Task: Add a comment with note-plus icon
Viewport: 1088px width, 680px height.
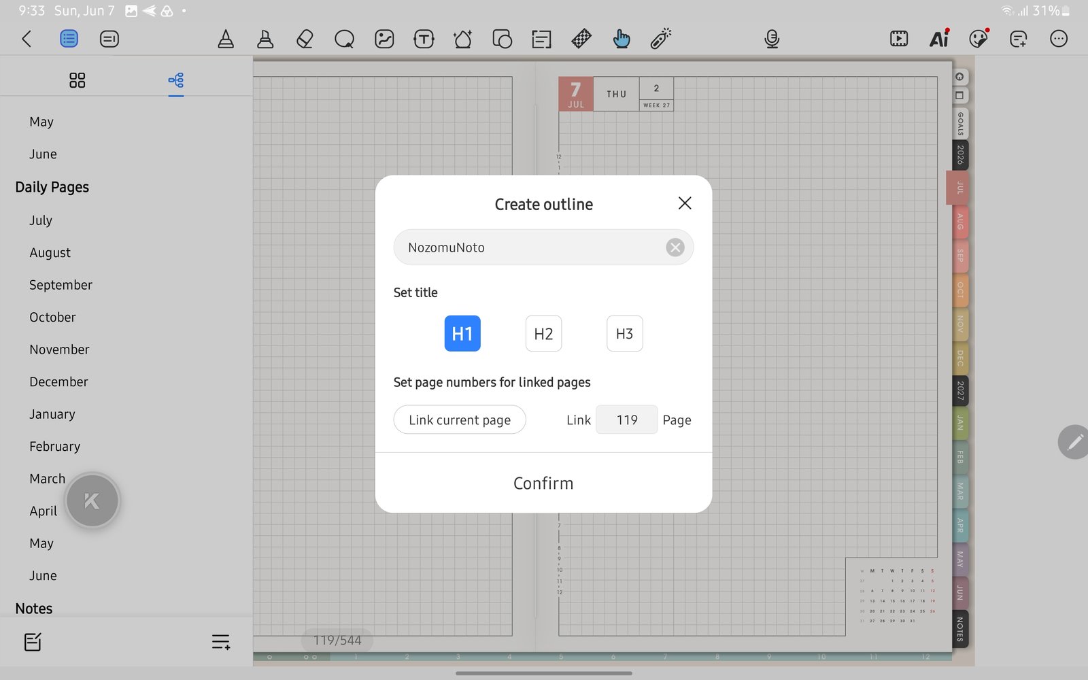Action: [1018, 39]
